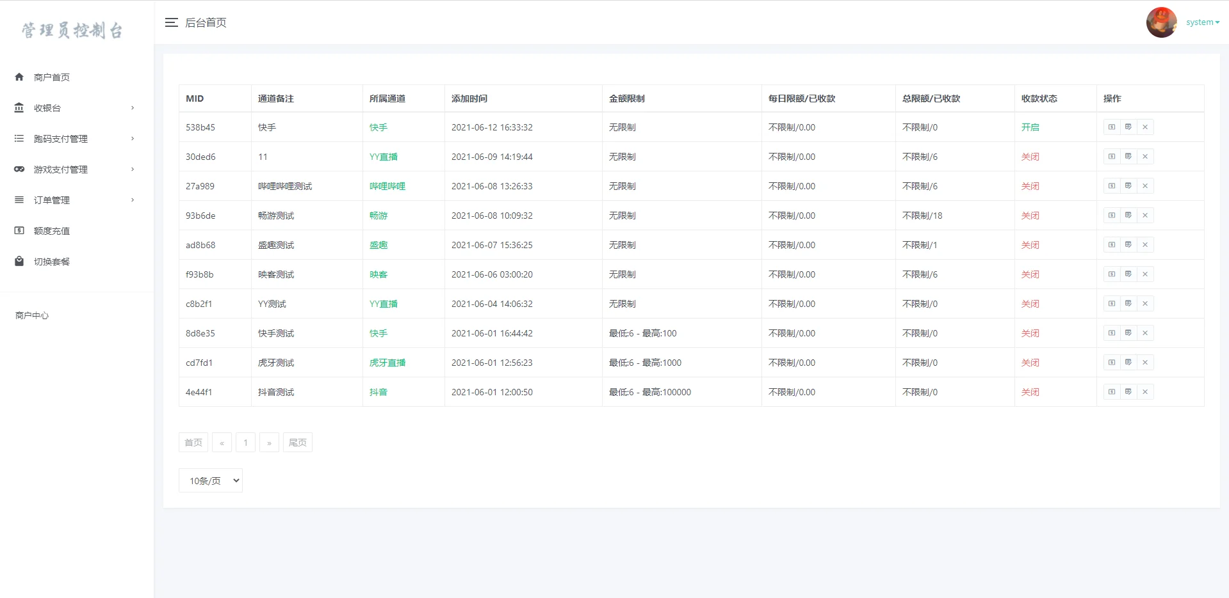Open 额度充值 in the sidebar

[x=52, y=231]
